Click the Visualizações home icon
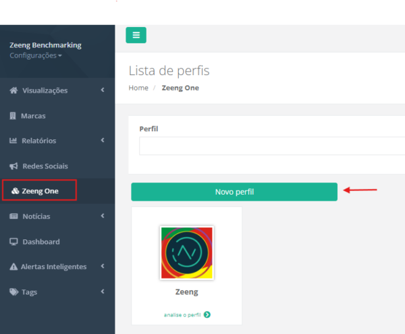Image resolution: width=405 pixels, height=334 pixels. [13, 91]
